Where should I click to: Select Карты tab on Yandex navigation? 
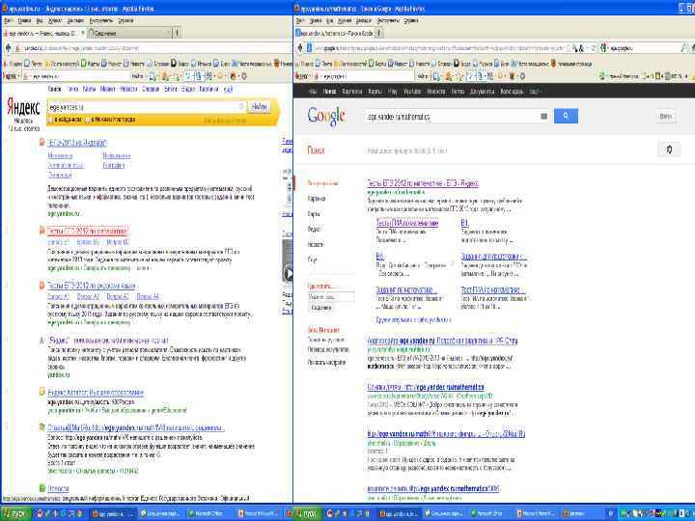[89, 89]
